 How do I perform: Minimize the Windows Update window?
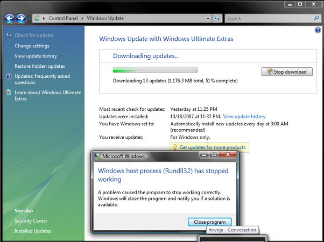tap(290, 4)
